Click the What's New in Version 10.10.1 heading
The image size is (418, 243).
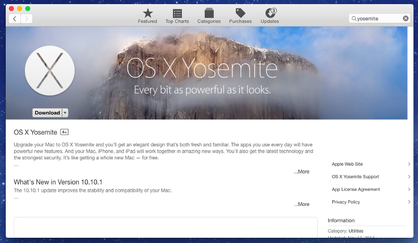(58, 182)
